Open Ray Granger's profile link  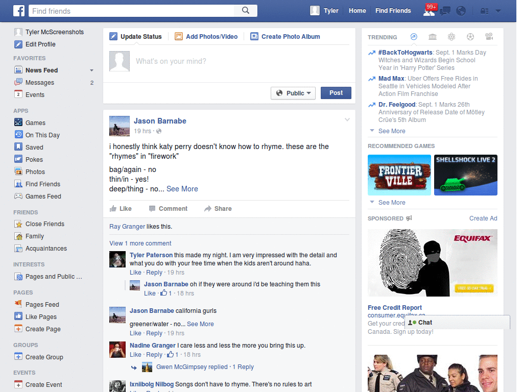click(127, 227)
